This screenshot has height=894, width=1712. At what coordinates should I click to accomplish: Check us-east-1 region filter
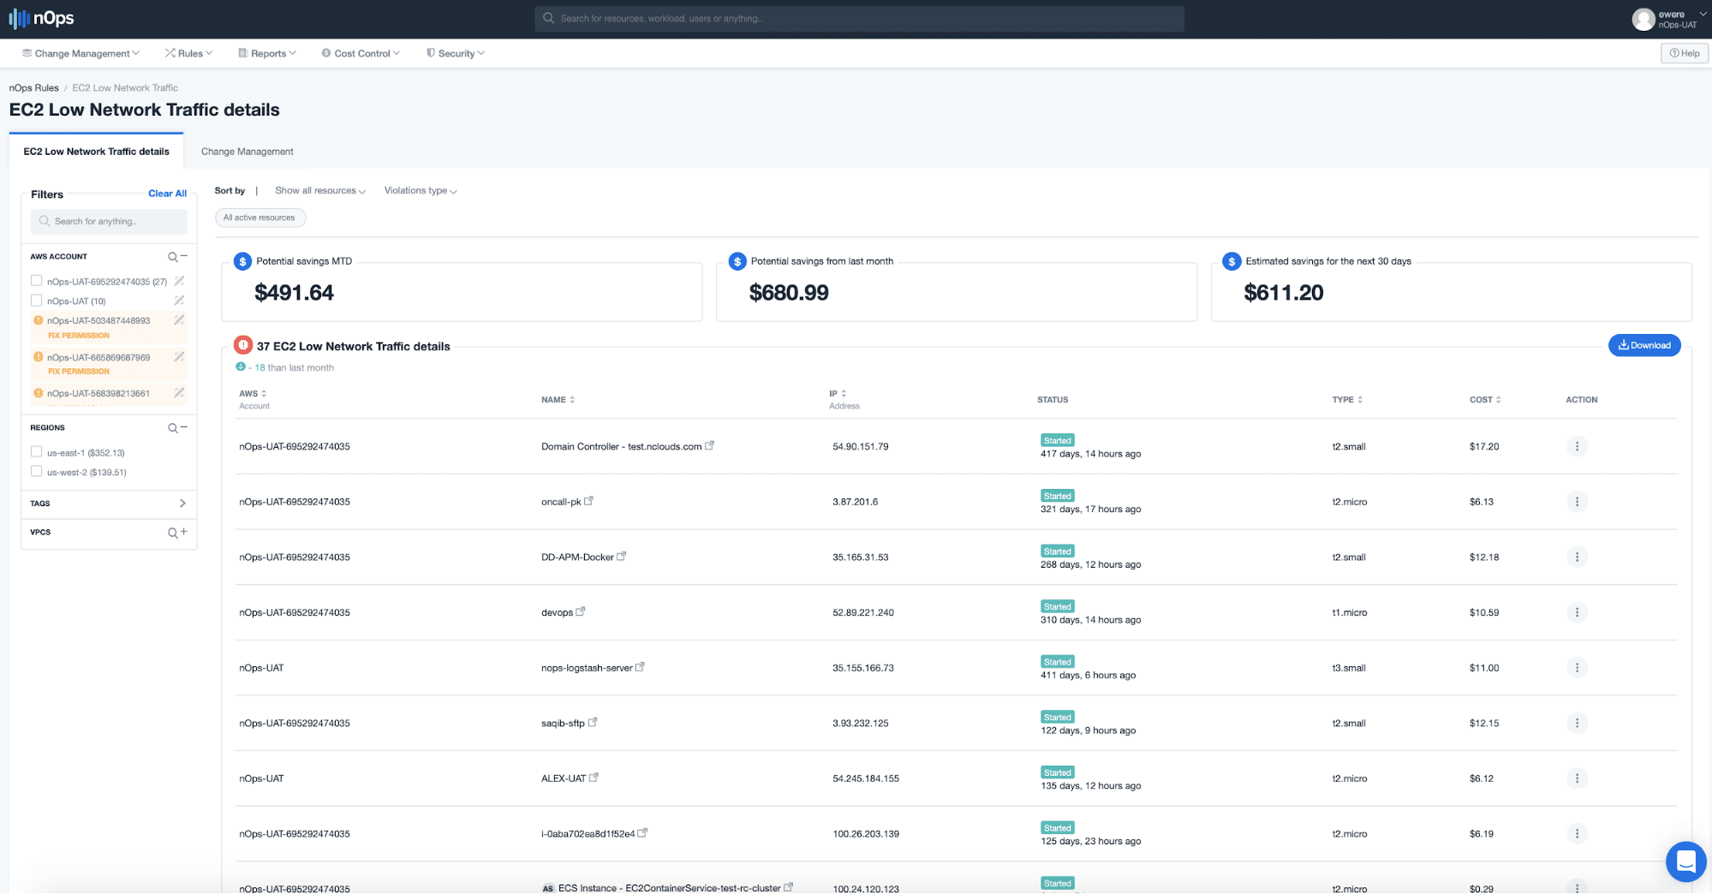[x=36, y=452]
